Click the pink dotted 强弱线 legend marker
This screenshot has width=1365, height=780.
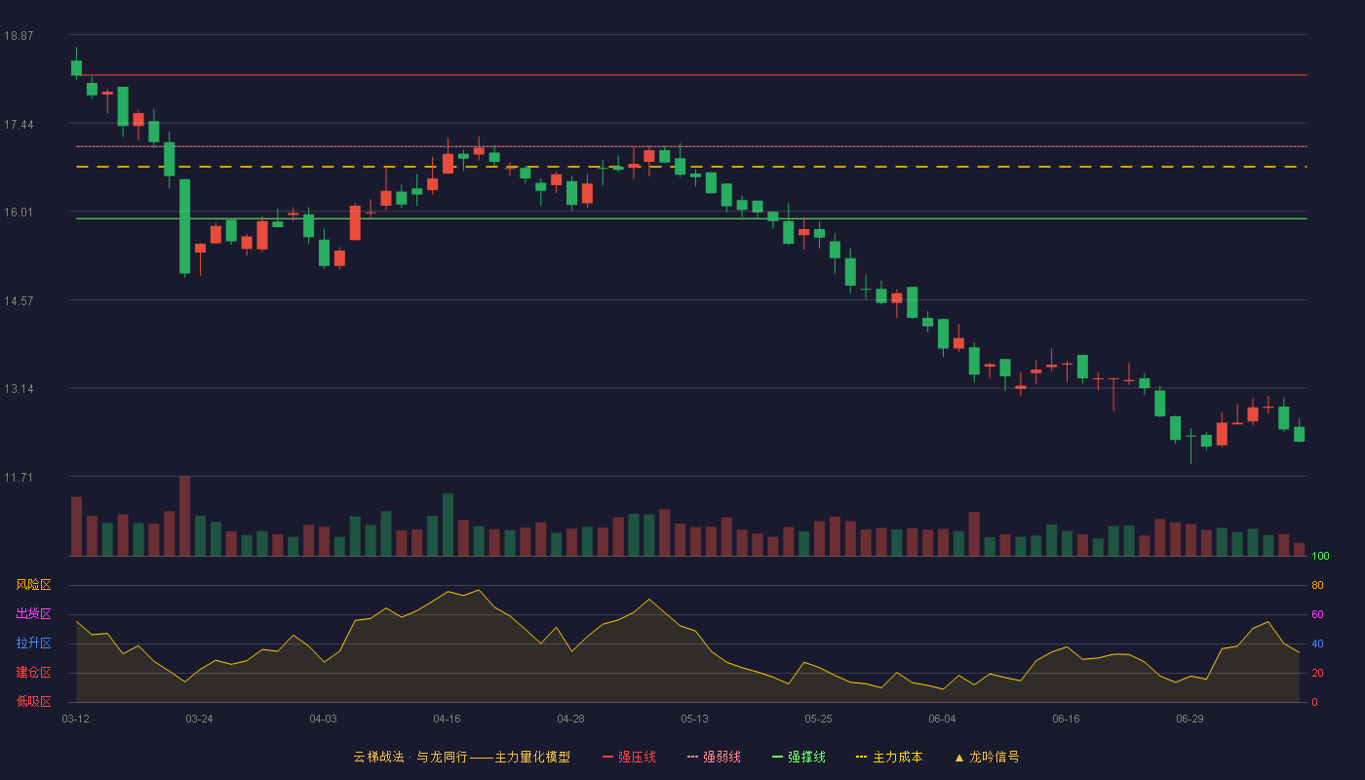[692, 758]
